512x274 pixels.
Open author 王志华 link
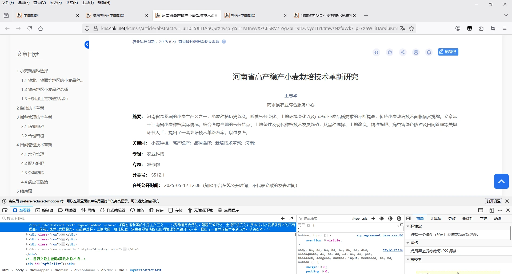click(x=291, y=96)
